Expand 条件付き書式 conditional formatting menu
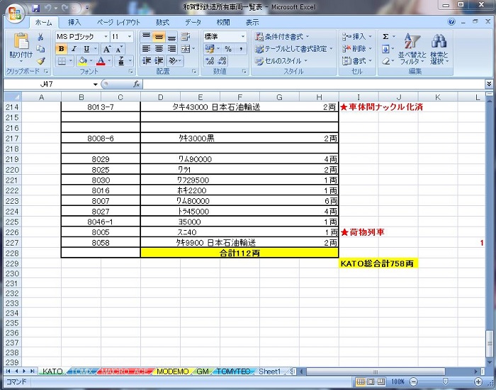This screenshot has width=496, height=390. pos(282,37)
